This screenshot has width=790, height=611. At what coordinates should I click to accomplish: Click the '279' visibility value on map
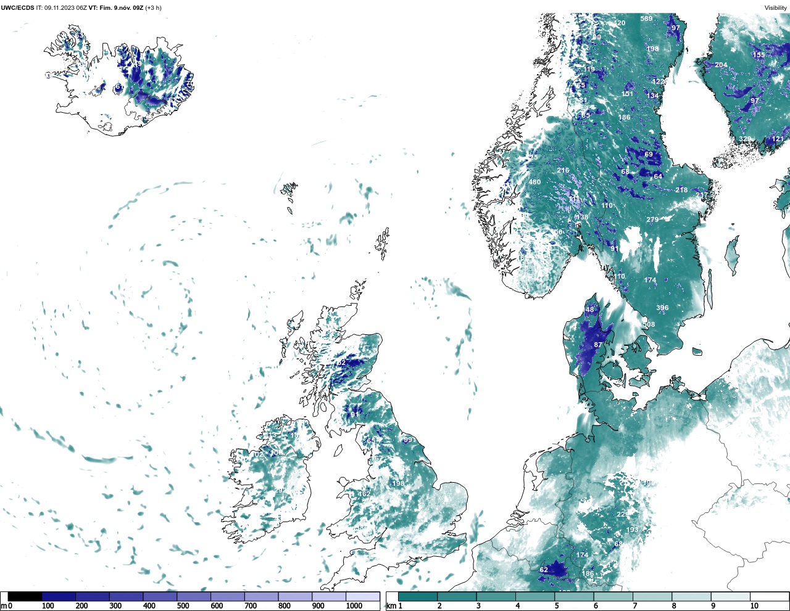pos(652,219)
